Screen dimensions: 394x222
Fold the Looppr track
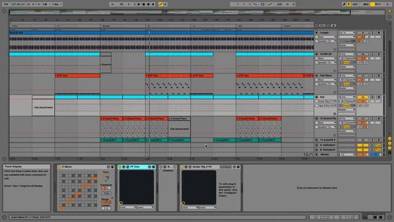coord(316,33)
